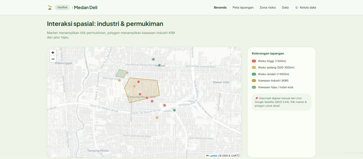The image size is (363, 159).
Task: Click the Risiko tinggi (<500m) legend label
Action: click(x=272, y=61)
